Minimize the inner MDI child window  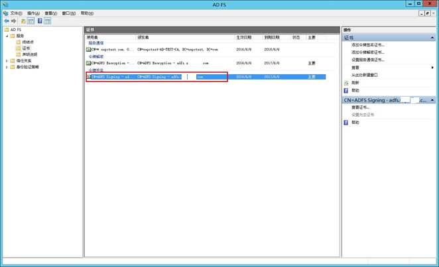coord(422,13)
